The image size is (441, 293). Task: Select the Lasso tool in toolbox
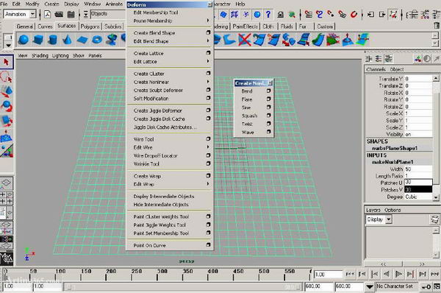point(6,77)
